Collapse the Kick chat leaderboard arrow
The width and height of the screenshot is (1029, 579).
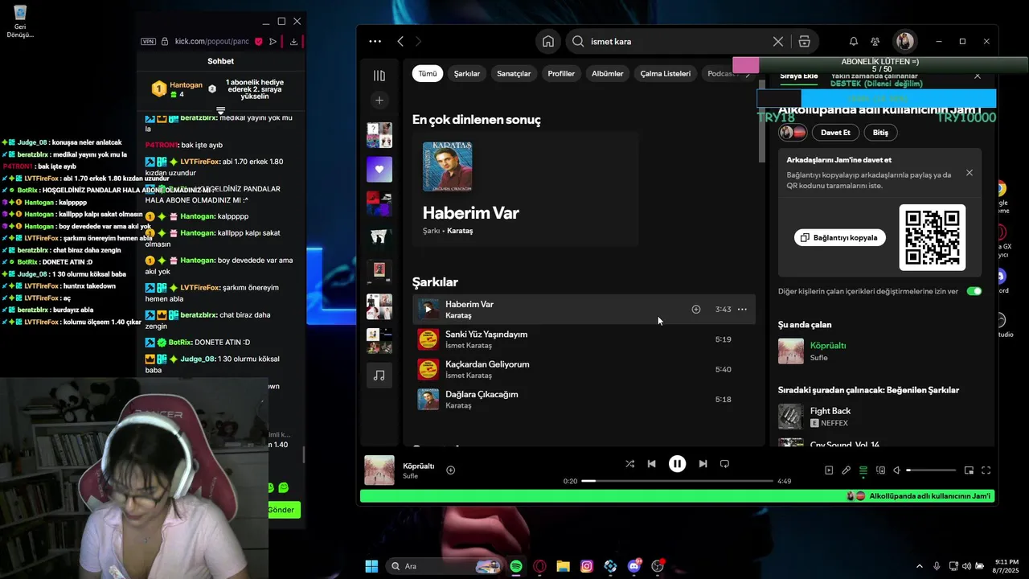221,111
